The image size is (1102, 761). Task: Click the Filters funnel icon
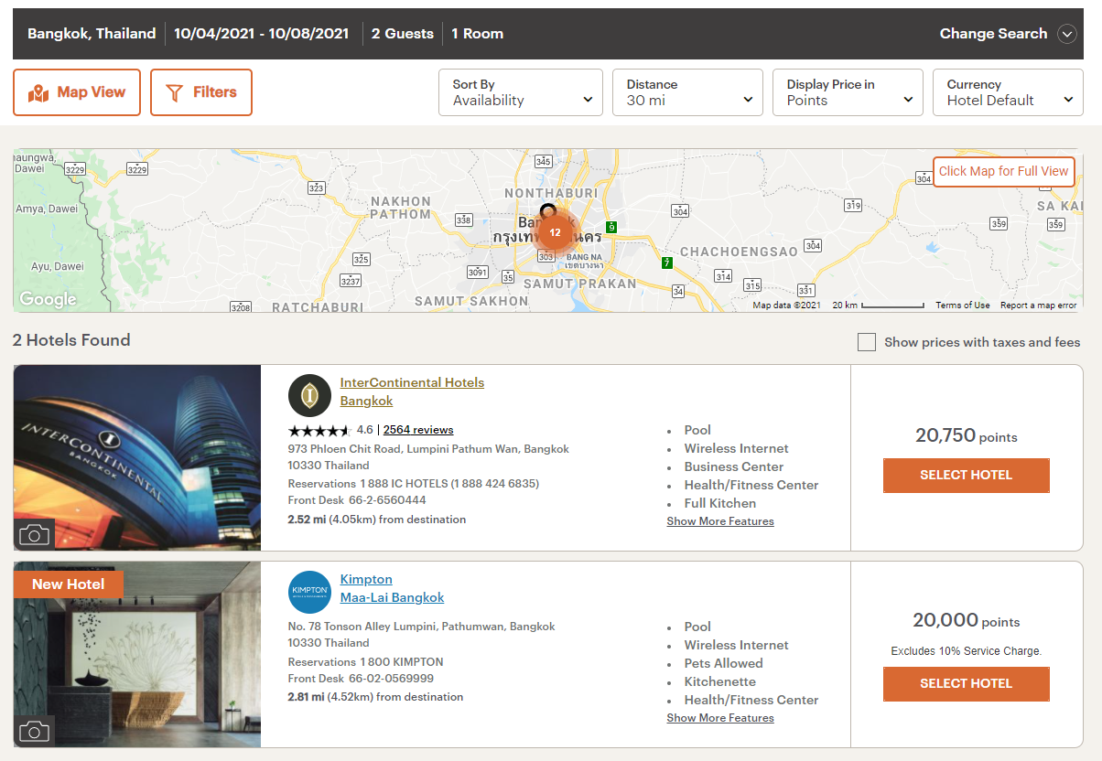pos(174,93)
